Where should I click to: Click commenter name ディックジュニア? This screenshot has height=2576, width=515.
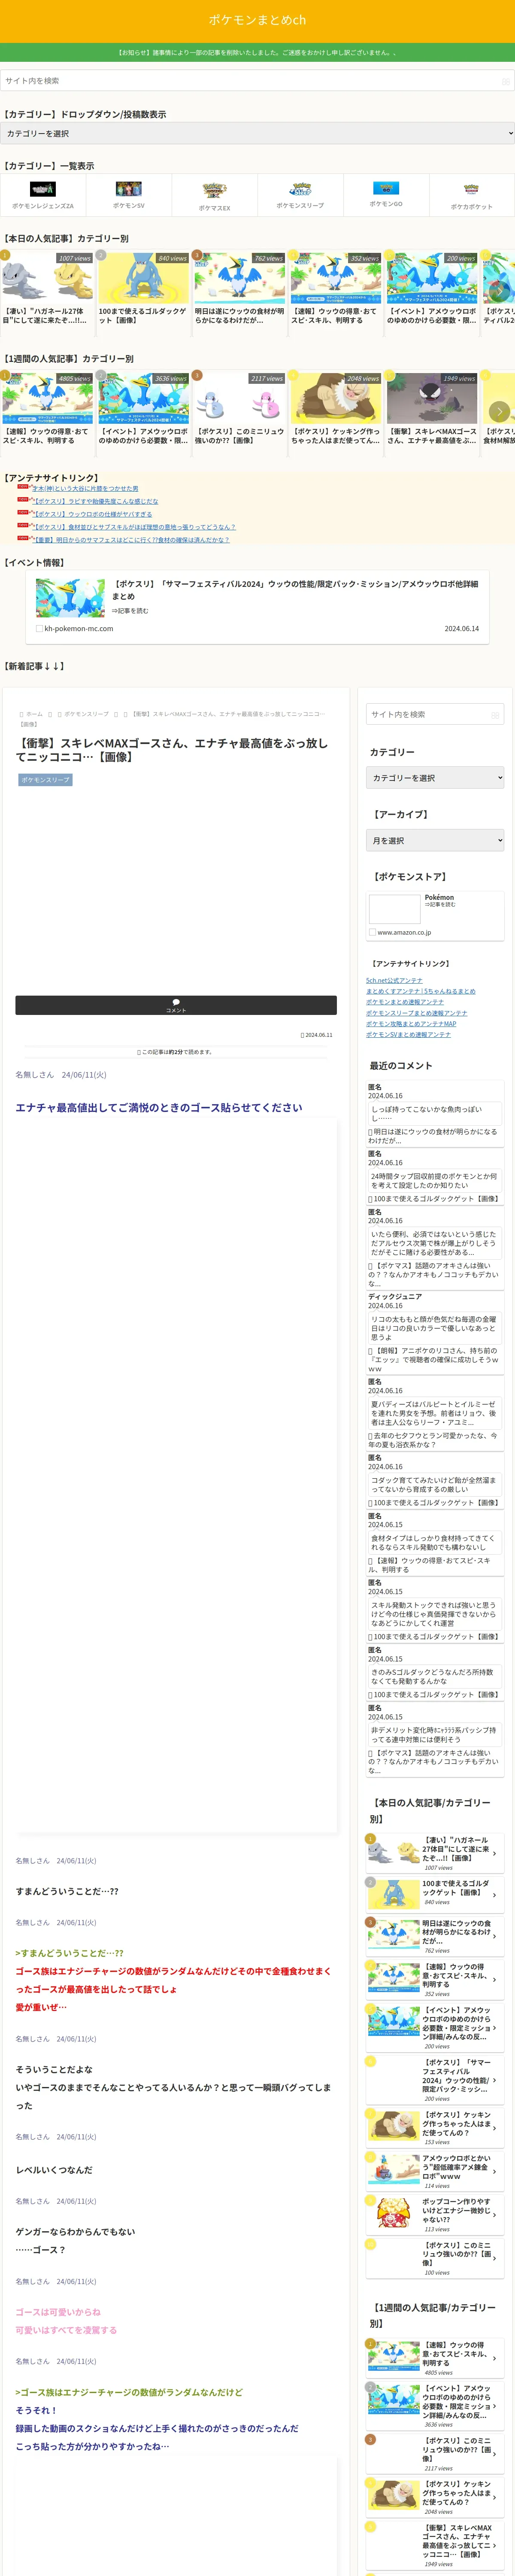click(x=395, y=1297)
